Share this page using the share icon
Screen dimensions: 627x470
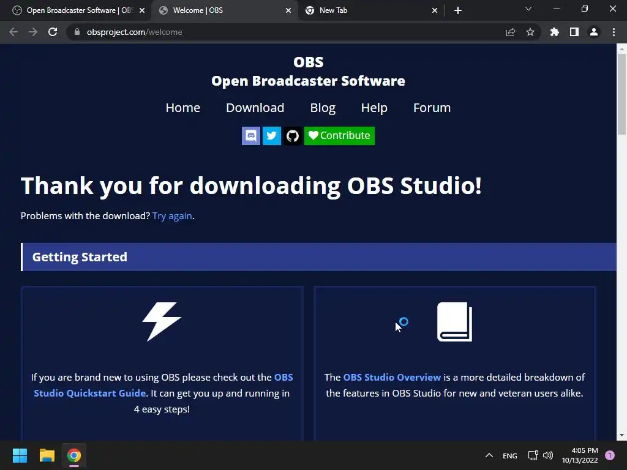pyautogui.click(x=511, y=32)
